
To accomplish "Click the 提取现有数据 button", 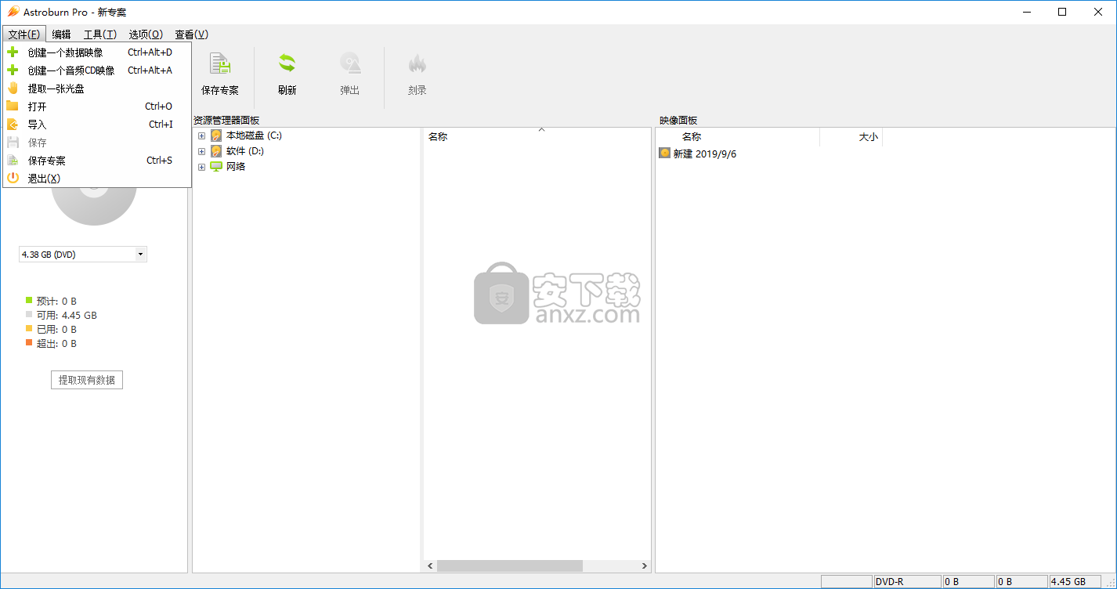I will pyautogui.click(x=87, y=380).
